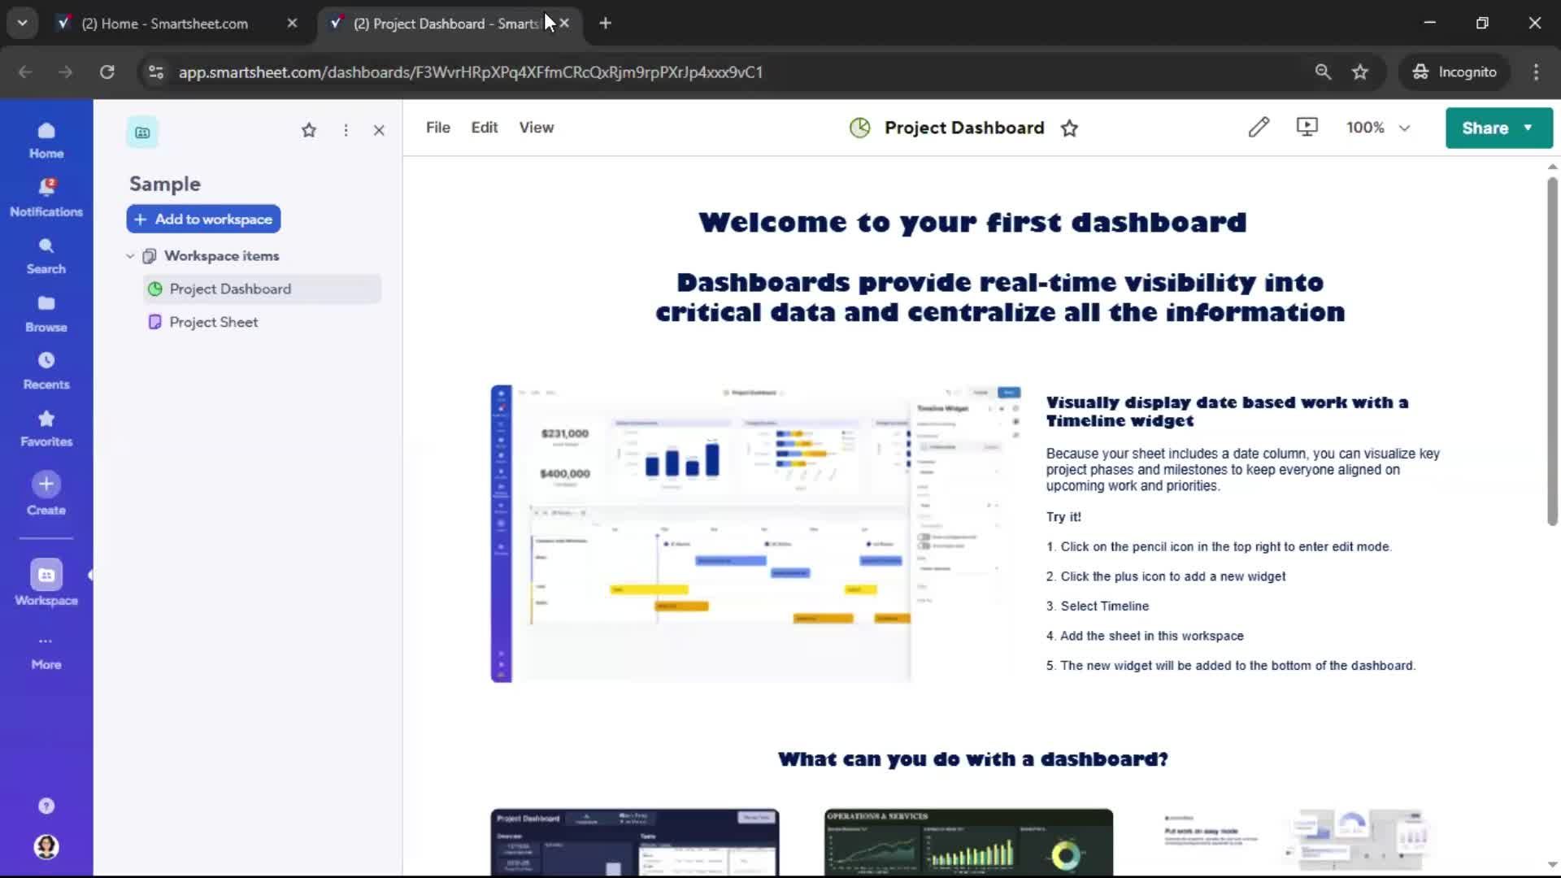Open the Share button dropdown arrow
1561x878 pixels.
pyautogui.click(x=1528, y=128)
